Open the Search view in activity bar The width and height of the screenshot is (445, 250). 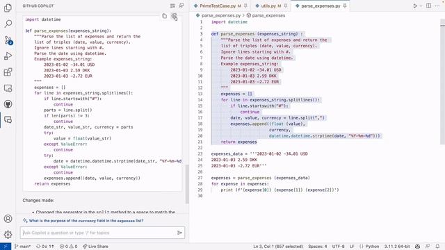click(8, 24)
